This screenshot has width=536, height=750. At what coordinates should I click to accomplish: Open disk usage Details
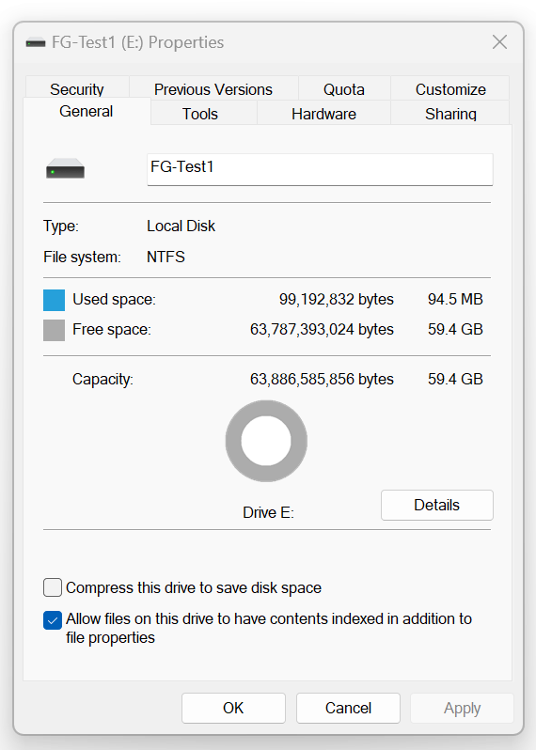coord(437,505)
